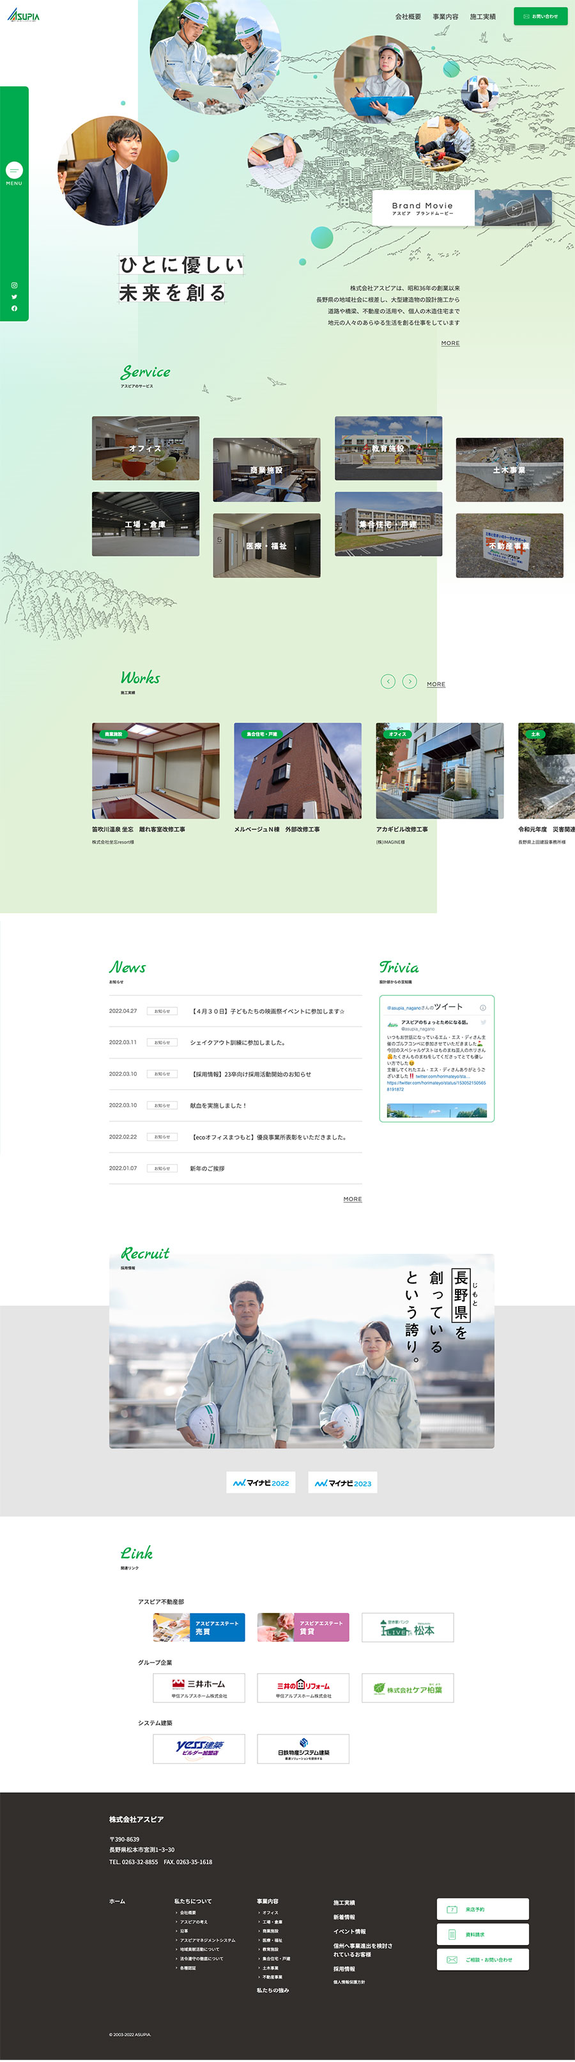575x2062 pixels.
Task: Open the オフィス service tile
Action: click(x=146, y=448)
